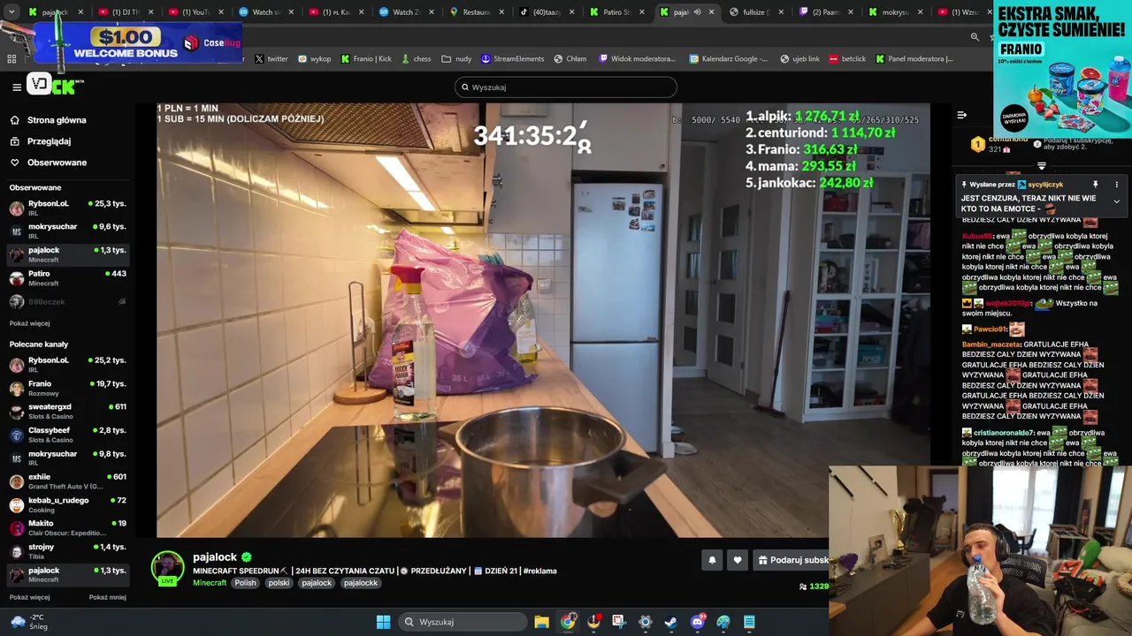Open the Windows Start menu
This screenshot has height=636, width=1132.
pos(383,622)
